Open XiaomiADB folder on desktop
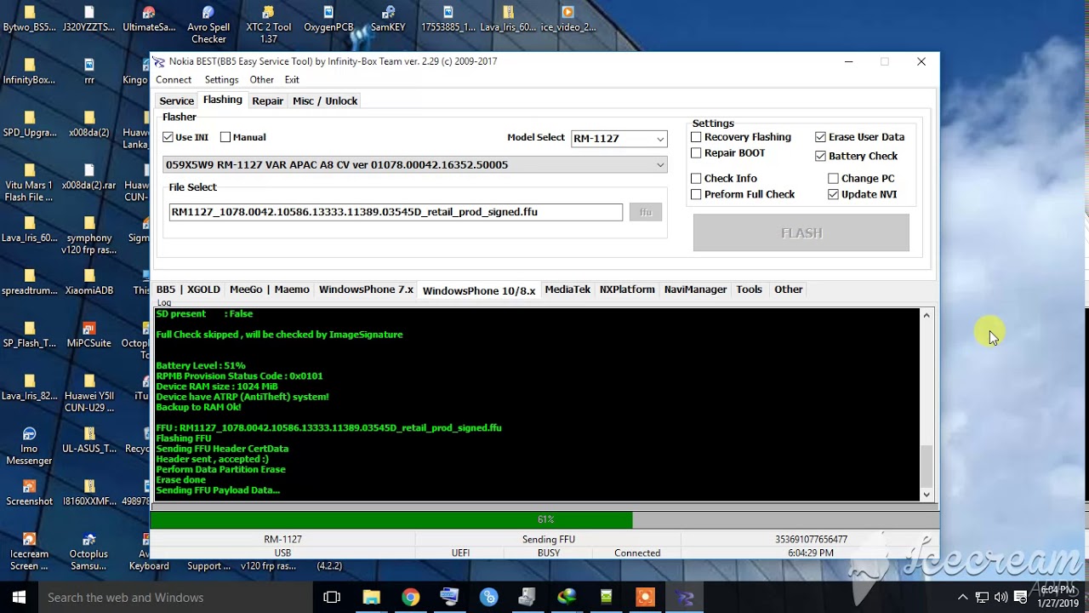This screenshot has width=1089, height=613. click(88, 283)
